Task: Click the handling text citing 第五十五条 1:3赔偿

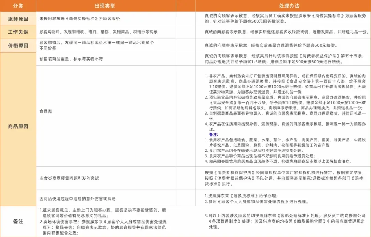Action: click(285, 59)
